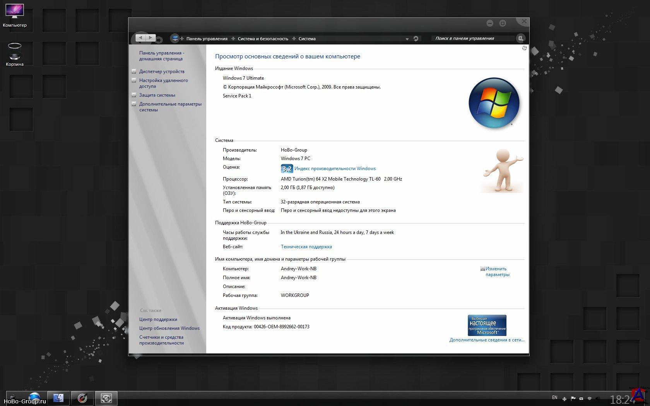Open the Компьютер desktop icon
Image resolution: width=650 pixels, height=406 pixels.
pos(15,15)
